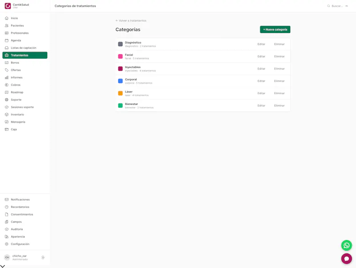
Task: Click the Apariencia palette icon
Action: click(7, 237)
